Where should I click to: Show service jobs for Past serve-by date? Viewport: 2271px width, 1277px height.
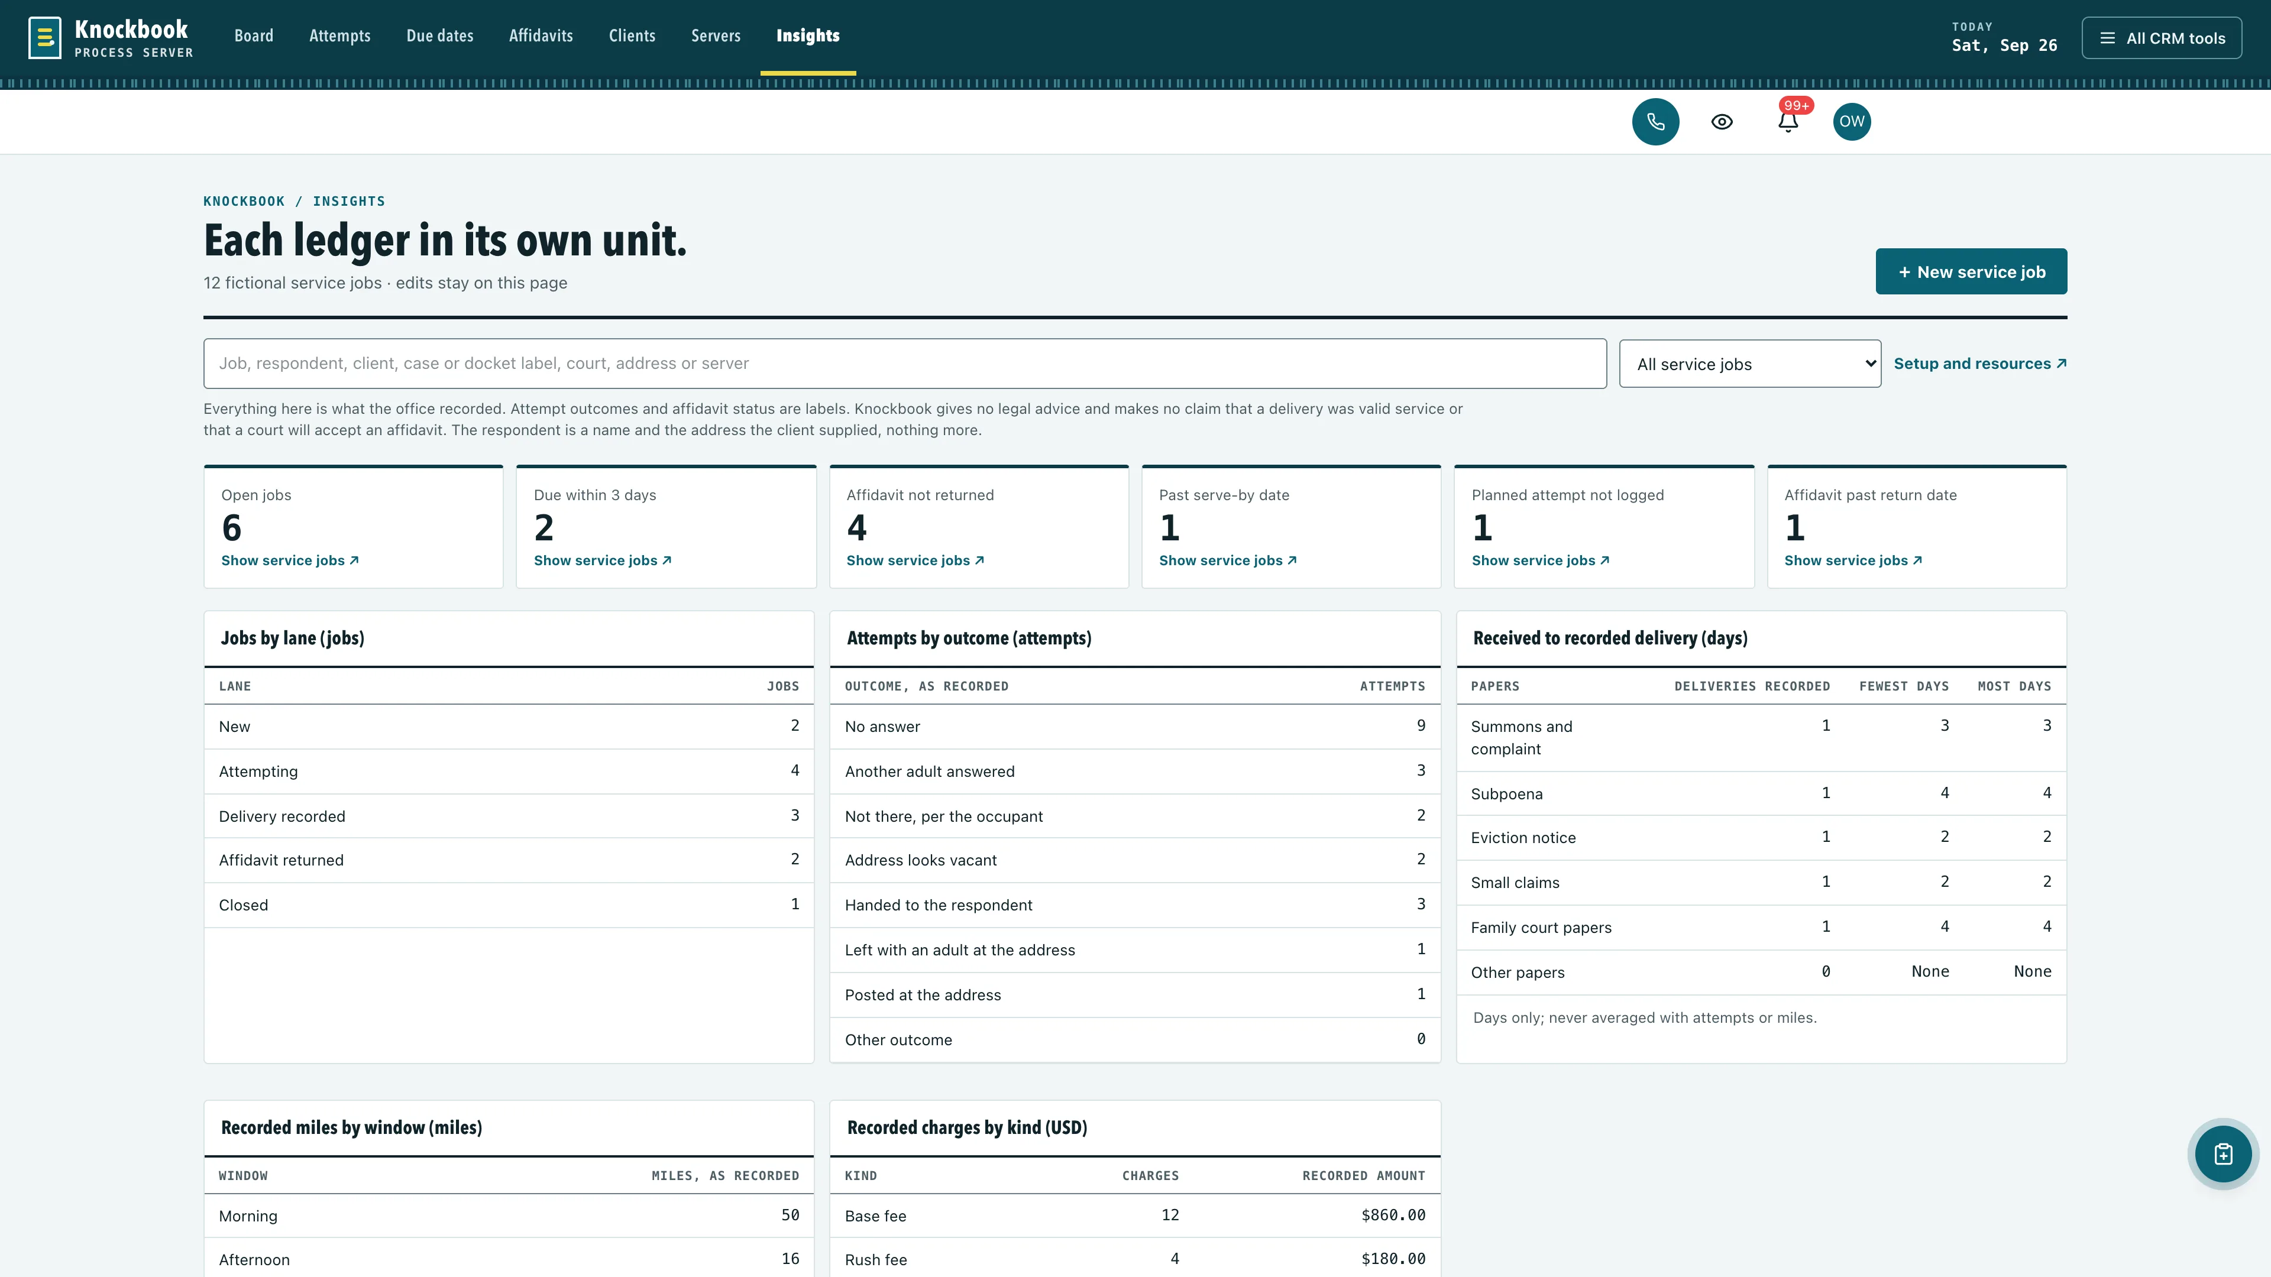(1228, 560)
